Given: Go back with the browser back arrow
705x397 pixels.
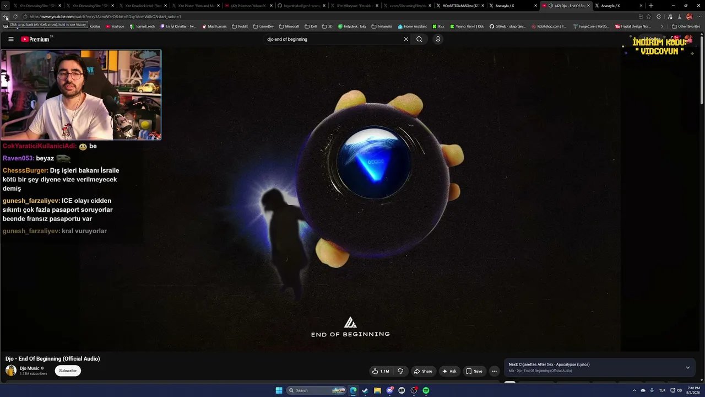Looking at the screenshot, I should click(x=6, y=17).
